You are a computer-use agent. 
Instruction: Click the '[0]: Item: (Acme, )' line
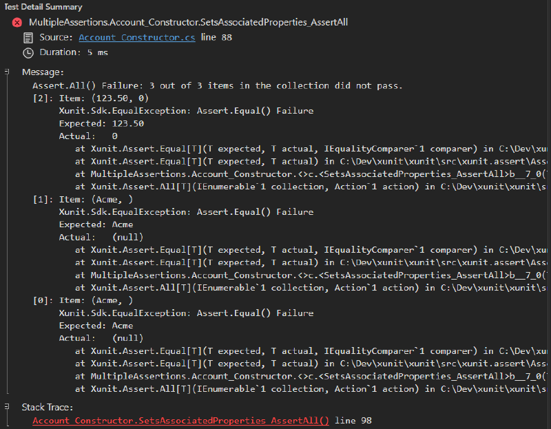[83, 300]
